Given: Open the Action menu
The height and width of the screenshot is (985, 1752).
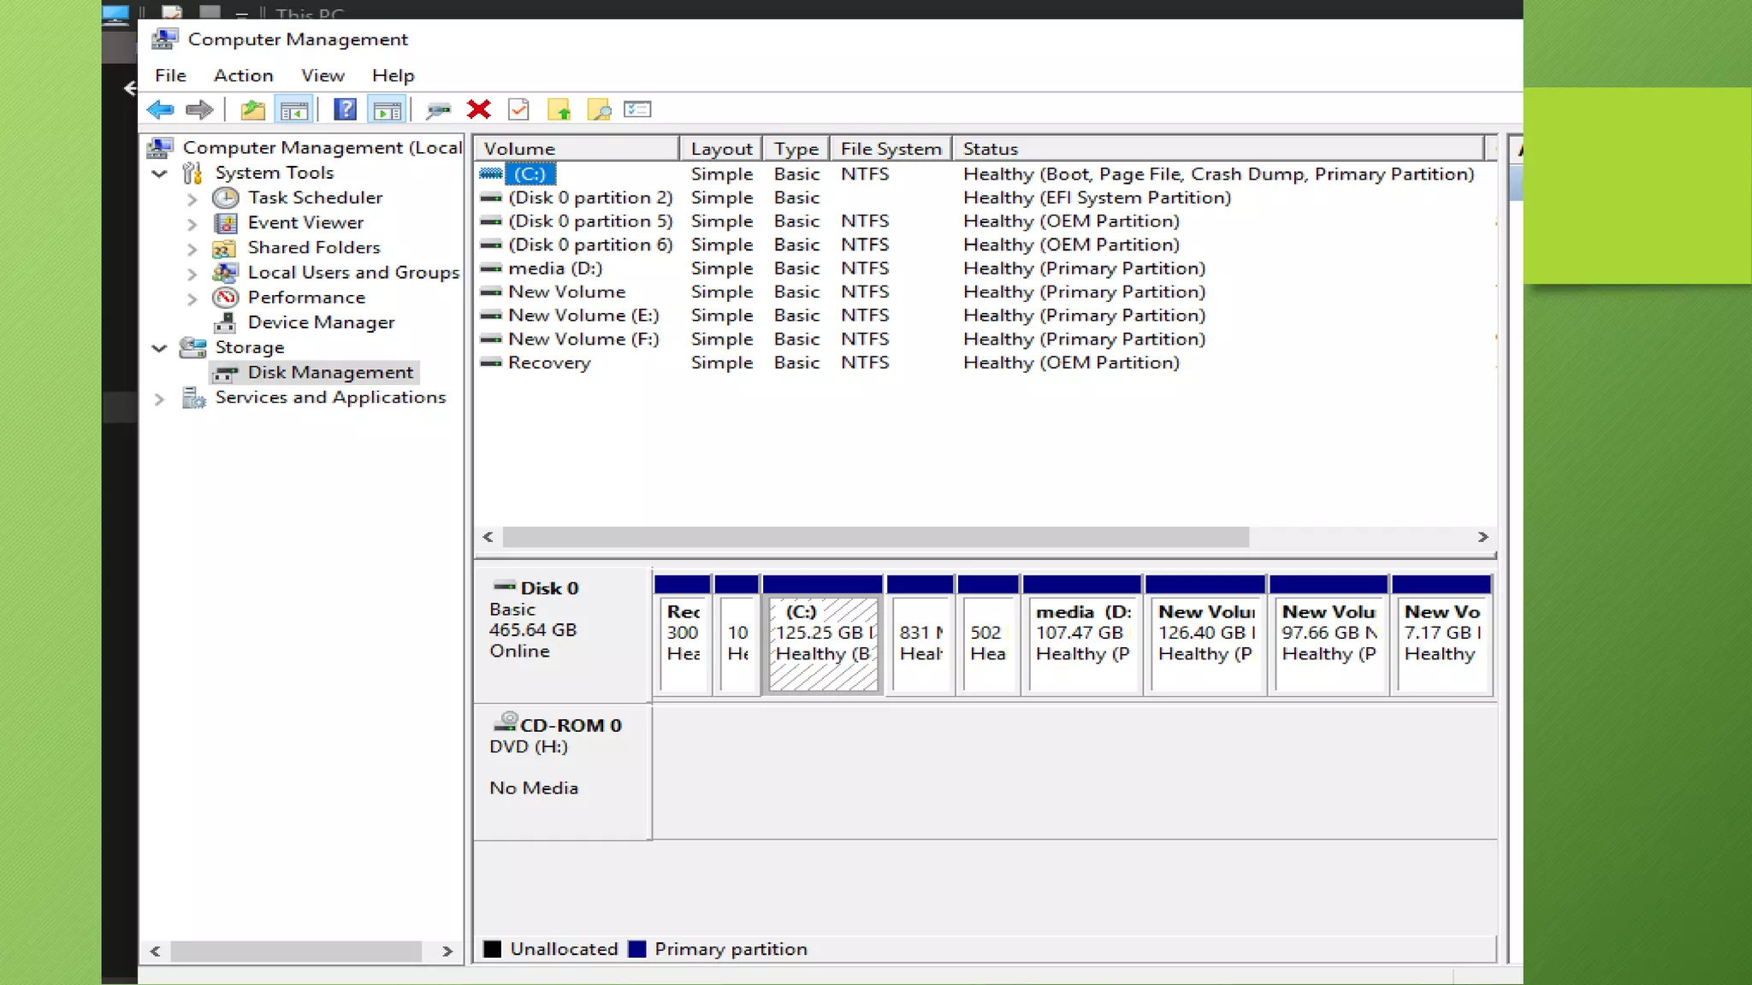Looking at the screenshot, I should pyautogui.click(x=243, y=75).
